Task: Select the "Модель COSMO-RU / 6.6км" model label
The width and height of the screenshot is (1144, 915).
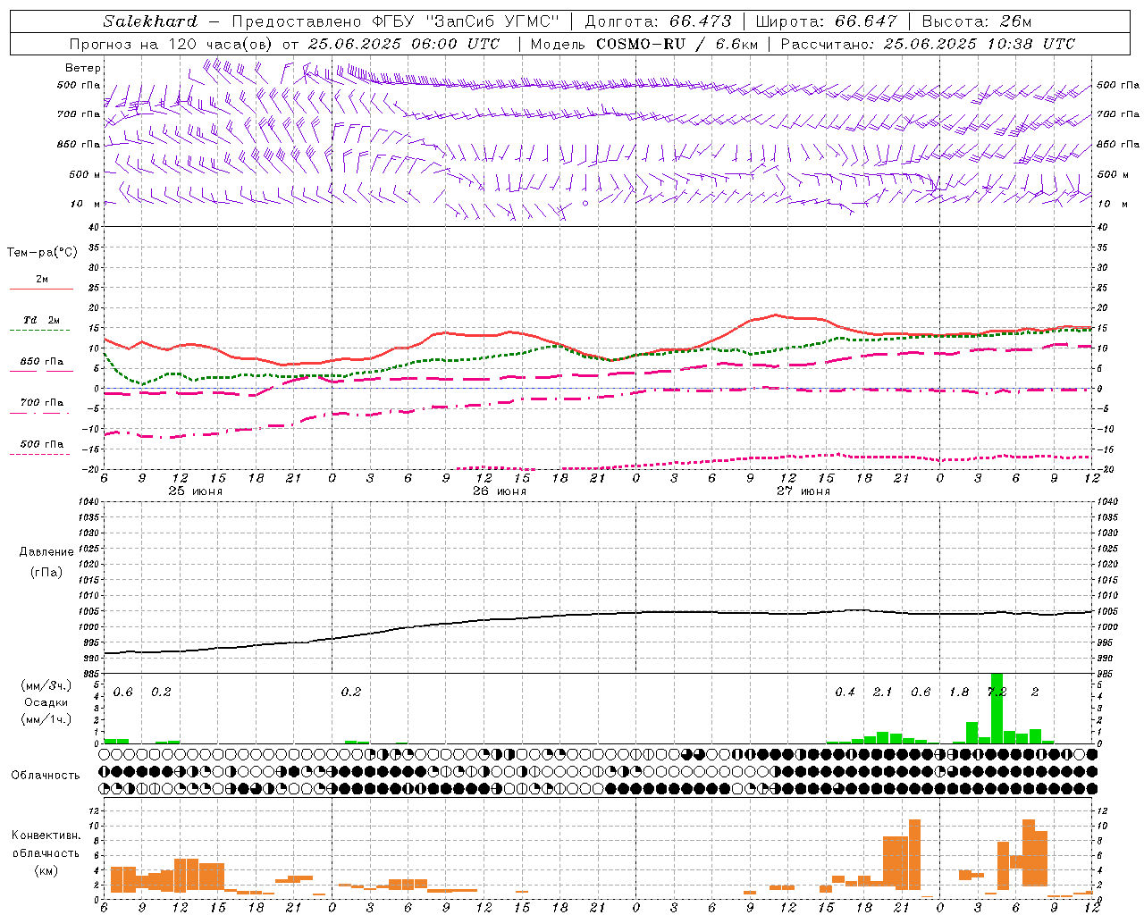Action: [643, 44]
